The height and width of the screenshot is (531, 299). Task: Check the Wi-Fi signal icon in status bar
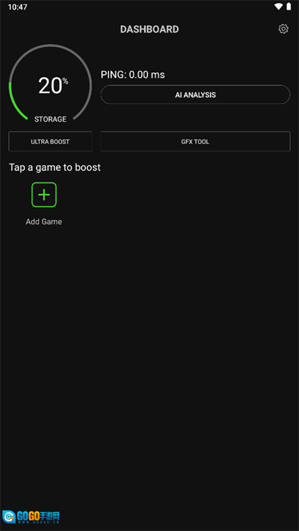279,7
